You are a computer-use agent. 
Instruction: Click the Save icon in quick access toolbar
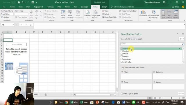[x=19, y=2]
